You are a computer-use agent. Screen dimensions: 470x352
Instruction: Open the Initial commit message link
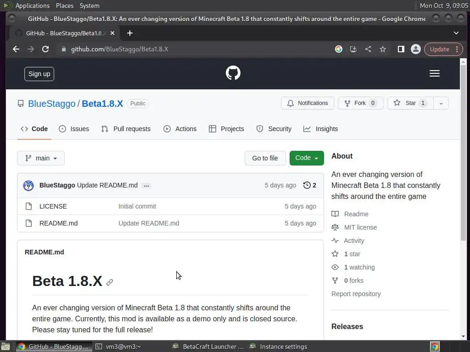point(137,206)
